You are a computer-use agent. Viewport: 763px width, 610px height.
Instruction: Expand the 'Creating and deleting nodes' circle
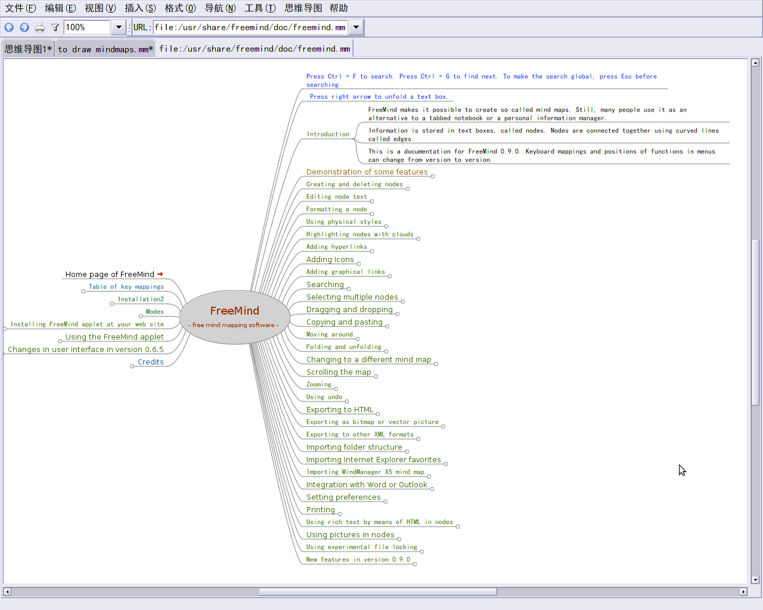point(408,189)
